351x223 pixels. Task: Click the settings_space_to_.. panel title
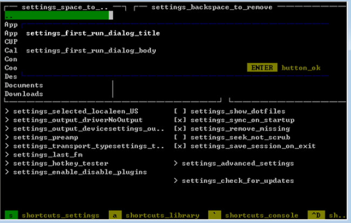tap(65, 7)
